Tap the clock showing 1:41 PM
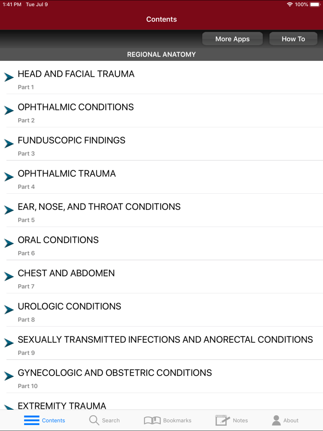The height and width of the screenshot is (431, 323). [x=12, y=4]
